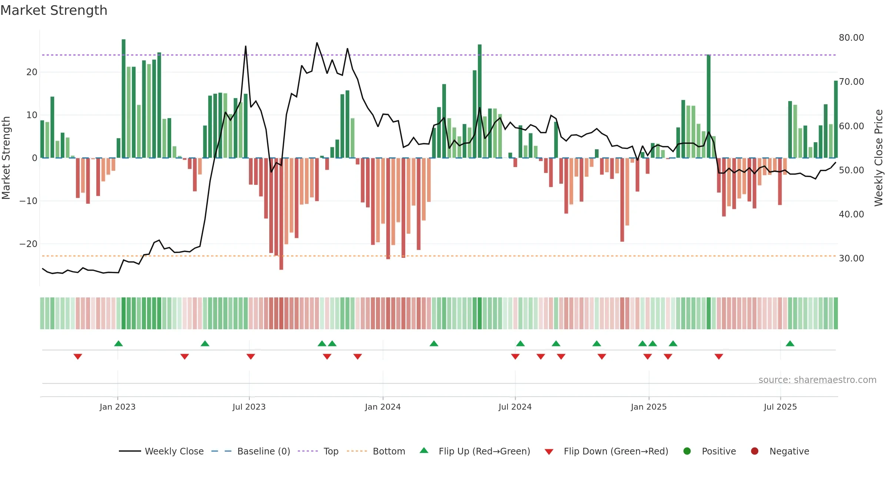Click the Jan 2023 x-axis label
Image resolution: width=889 pixels, height=500 pixels.
[x=117, y=407]
